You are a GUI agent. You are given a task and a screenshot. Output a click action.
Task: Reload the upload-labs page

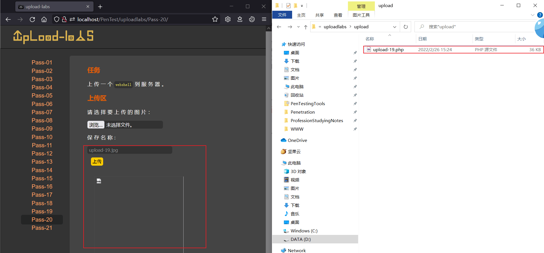(32, 19)
